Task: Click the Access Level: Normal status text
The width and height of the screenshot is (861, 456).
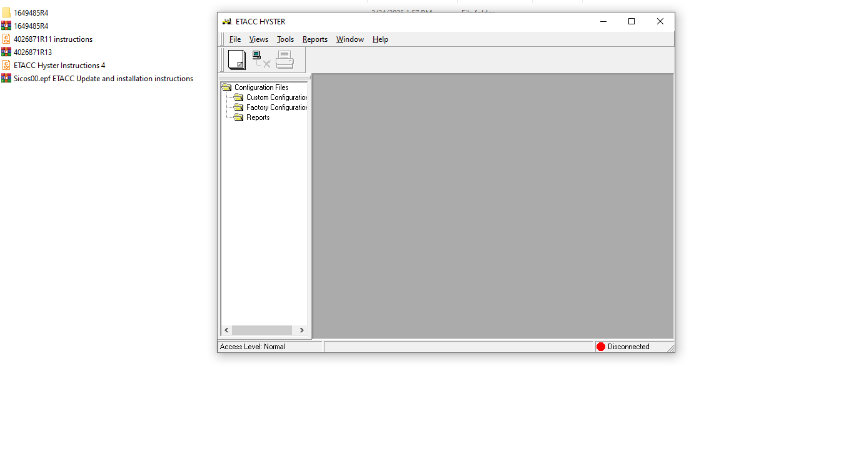Action: pyautogui.click(x=253, y=347)
